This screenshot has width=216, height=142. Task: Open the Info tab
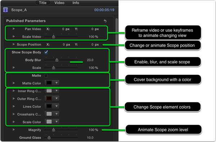[76, 3]
